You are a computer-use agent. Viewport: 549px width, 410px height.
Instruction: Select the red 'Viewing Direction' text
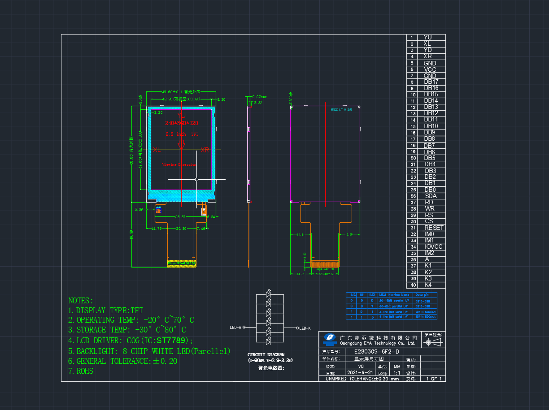point(179,164)
